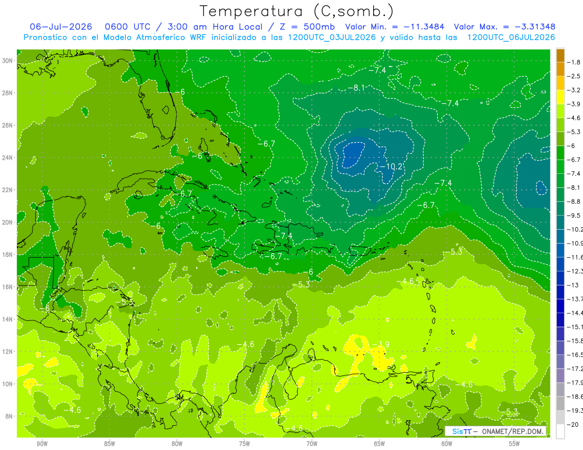The height and width of the screenshot is (450, 583).
Task: Click the '-9.5' value on the color bar
Action: 574,215
